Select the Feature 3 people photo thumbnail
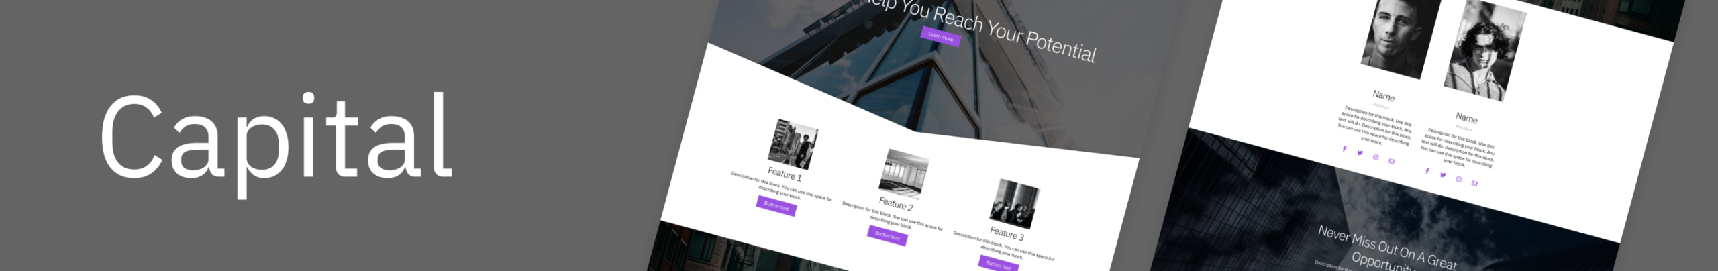Viewport: 1718px width, 271px height. [x=1015, y=204]
